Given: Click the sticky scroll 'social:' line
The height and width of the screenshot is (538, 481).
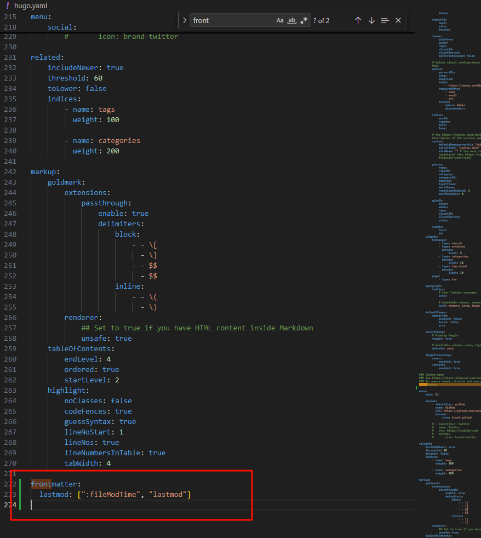Looking at the screenshot, I should 62,27.
